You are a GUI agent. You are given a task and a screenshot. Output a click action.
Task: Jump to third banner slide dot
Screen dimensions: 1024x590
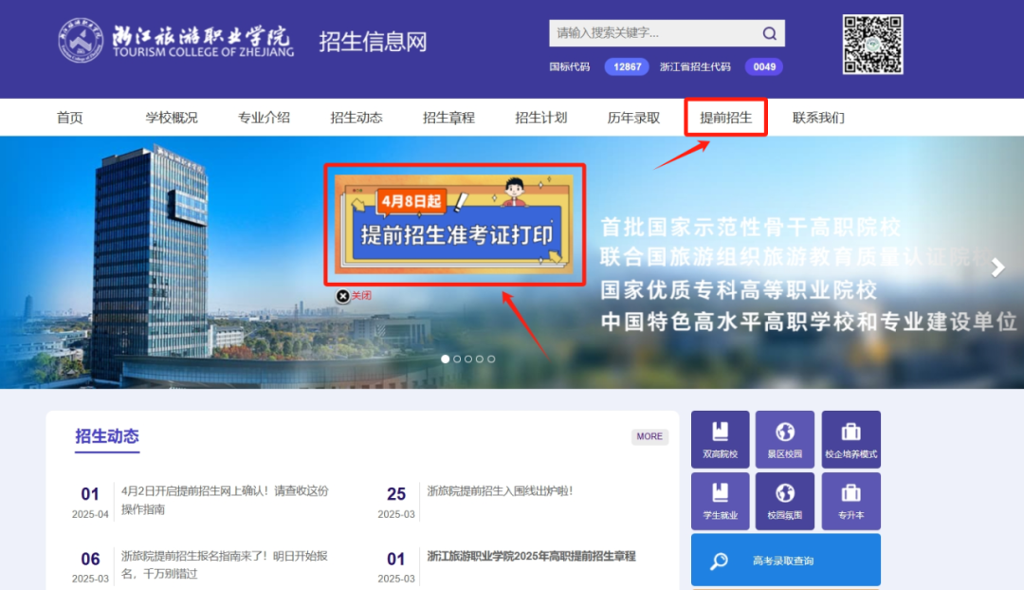click(x=468, y=360)
